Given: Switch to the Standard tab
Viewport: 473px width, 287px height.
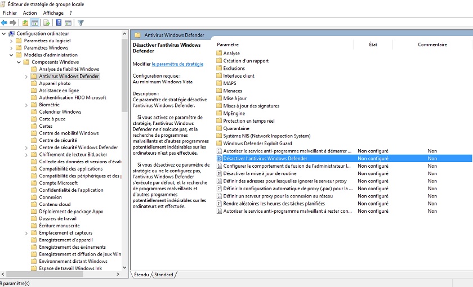Looking at the screenshot, I should [x=164, y=275].
